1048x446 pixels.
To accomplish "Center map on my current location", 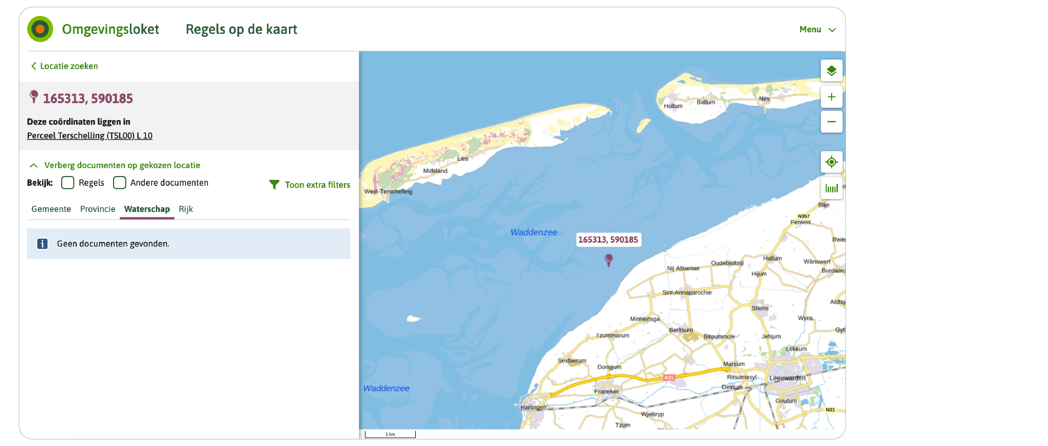I will pyautogui.click(x=831, y=162).
